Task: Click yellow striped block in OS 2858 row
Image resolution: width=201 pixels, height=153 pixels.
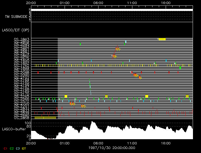Action: tap(45, 118)
